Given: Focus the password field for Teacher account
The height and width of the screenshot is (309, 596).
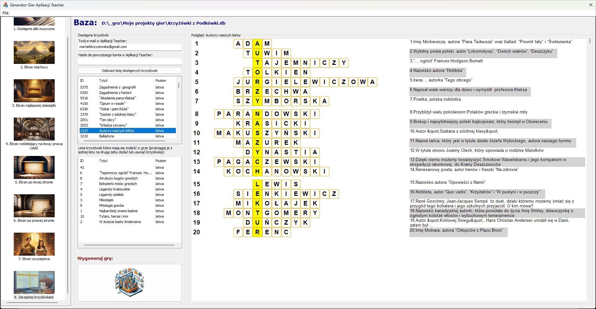Looking at the screenshot, I should [129, 61].
